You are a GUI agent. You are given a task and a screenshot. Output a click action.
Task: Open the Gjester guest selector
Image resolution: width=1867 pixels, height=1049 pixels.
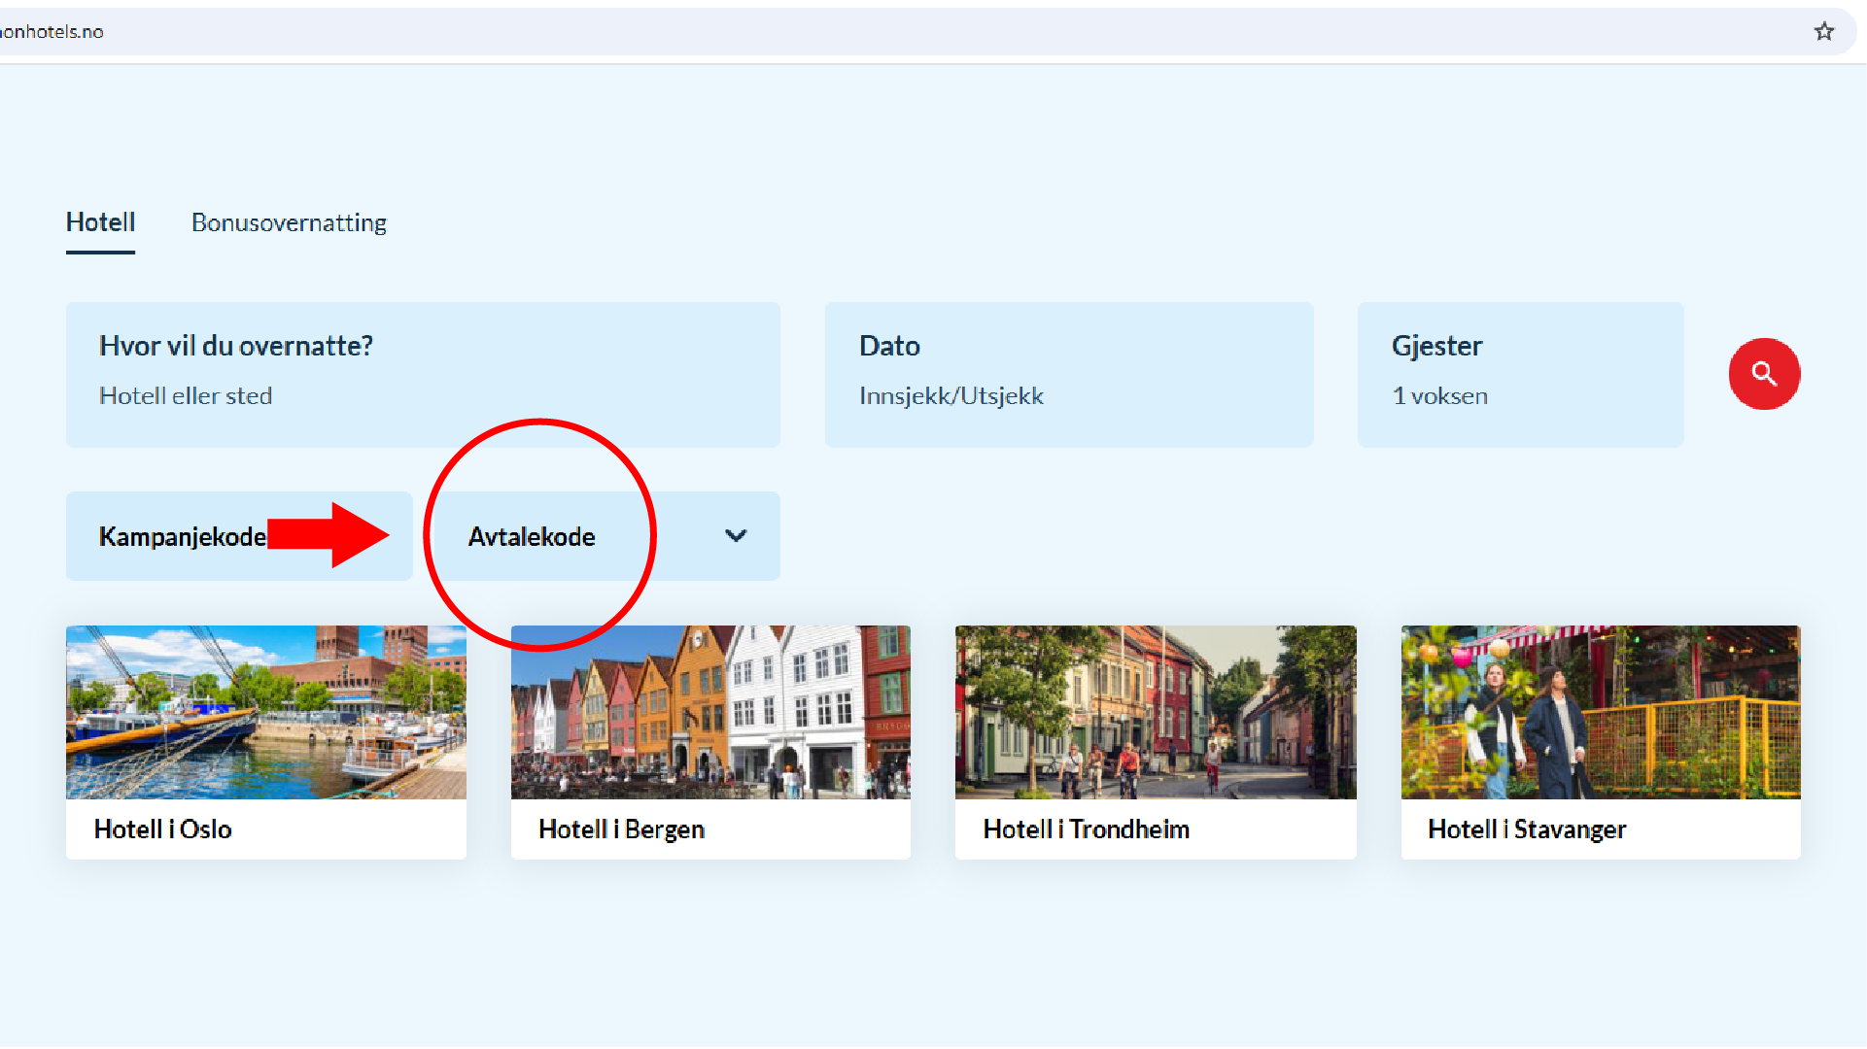[x=1520, y=375]
